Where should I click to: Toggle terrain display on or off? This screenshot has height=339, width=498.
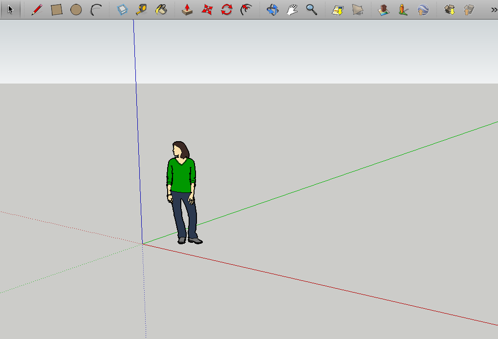click(358, 9)
